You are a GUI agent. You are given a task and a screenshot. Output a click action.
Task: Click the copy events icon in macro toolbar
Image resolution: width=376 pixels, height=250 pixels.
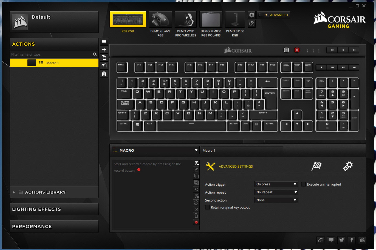(x=196, y=176)
